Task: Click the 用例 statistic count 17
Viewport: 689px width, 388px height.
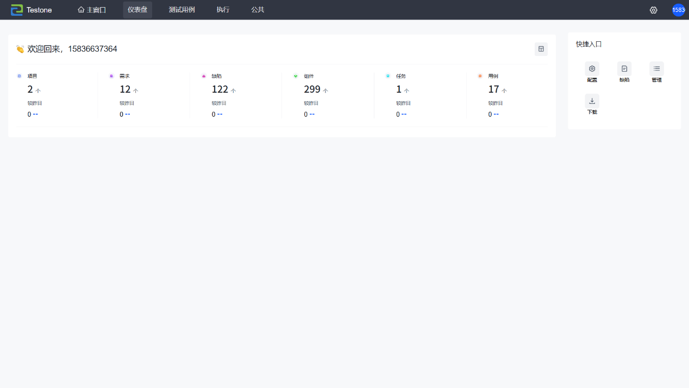Action: point(493,90)
